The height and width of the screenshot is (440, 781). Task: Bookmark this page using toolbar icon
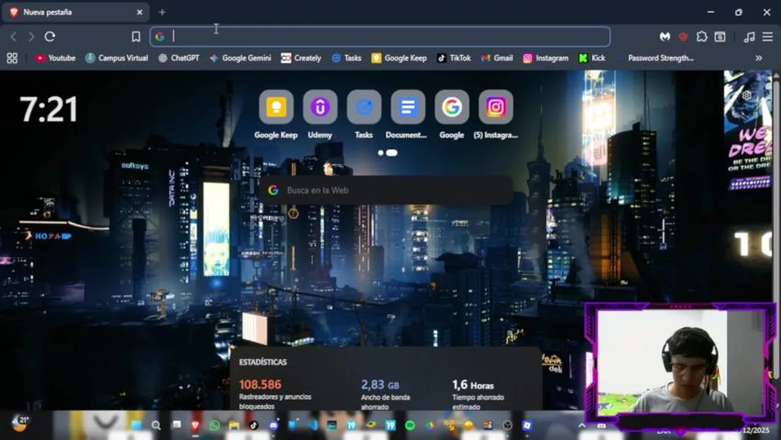point(136,37)
